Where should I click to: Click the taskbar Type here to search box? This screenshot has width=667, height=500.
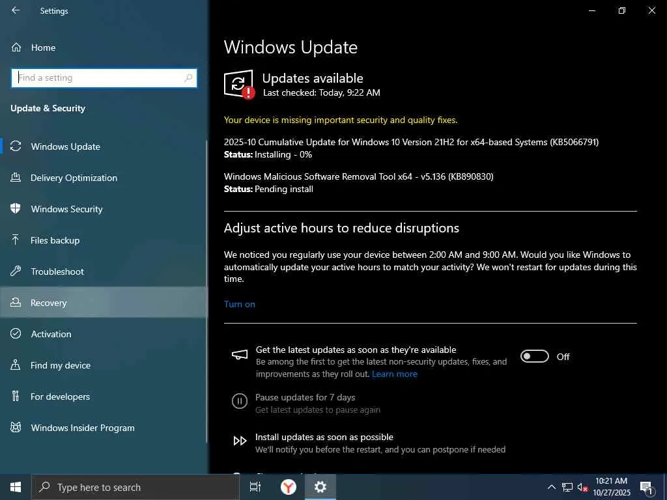[135, 487]
